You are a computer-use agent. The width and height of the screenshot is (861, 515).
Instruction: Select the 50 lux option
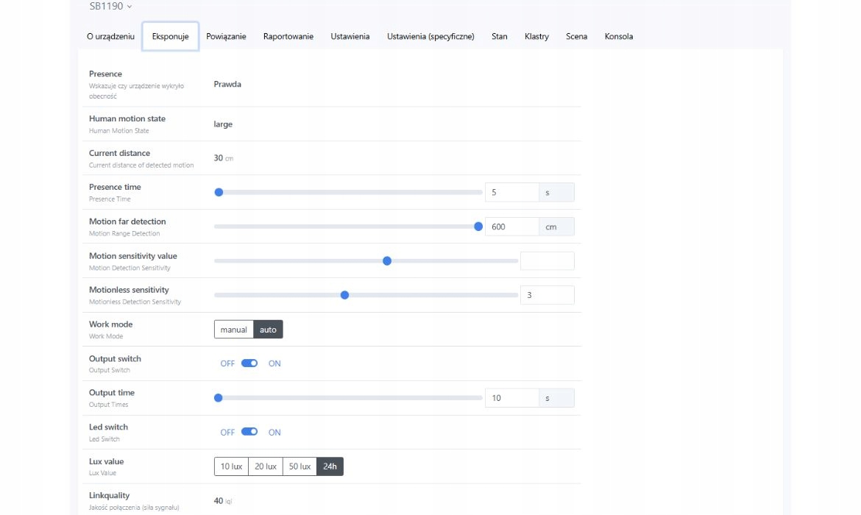tap(300, 466)
